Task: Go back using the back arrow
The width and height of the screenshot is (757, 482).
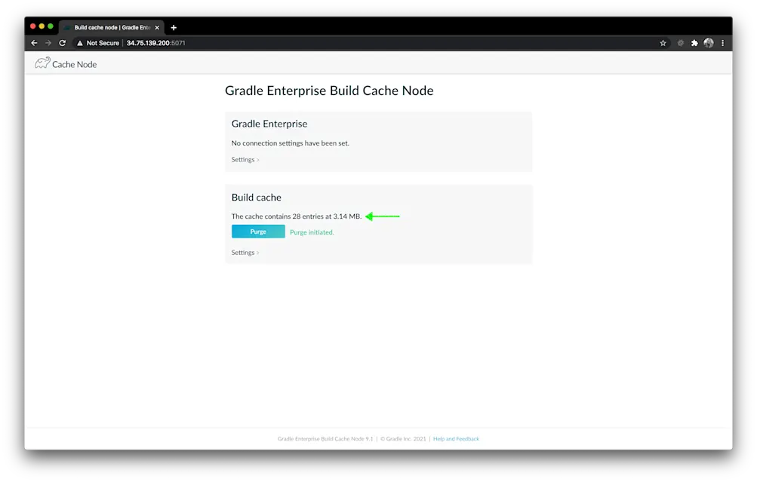Action: 33,43
